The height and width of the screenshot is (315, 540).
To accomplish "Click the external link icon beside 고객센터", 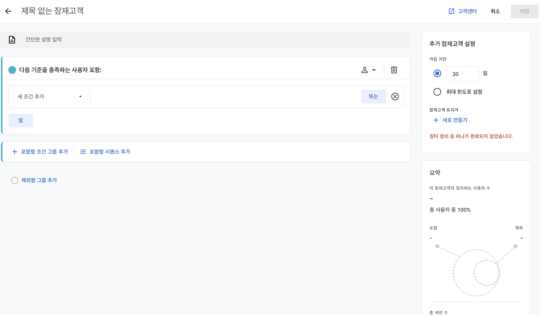I will (451, 11).
